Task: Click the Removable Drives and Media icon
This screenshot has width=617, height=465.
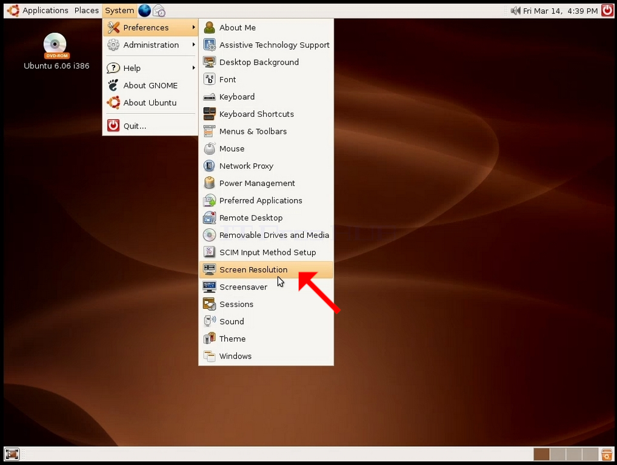Action: 209,235
